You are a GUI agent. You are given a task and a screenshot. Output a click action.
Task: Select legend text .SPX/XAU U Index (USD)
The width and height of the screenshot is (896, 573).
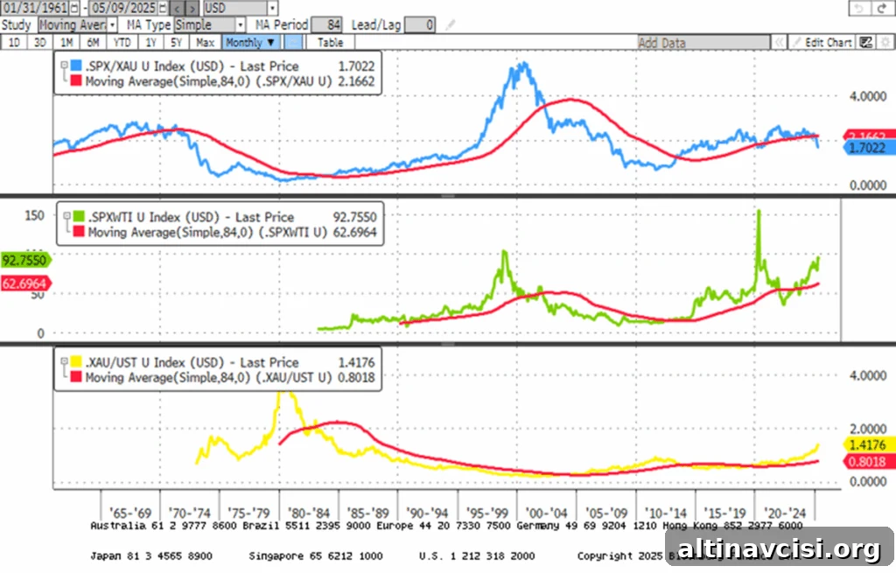(x=155, y=66)
